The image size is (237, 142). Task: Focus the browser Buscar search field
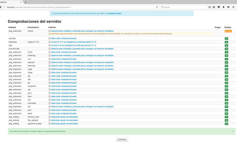[184, 7]
